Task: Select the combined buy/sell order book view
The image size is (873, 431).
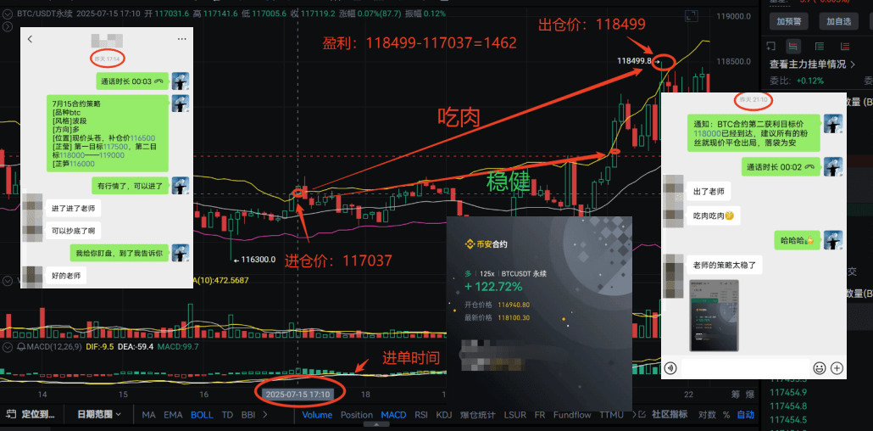Action: tap(792, 47)
